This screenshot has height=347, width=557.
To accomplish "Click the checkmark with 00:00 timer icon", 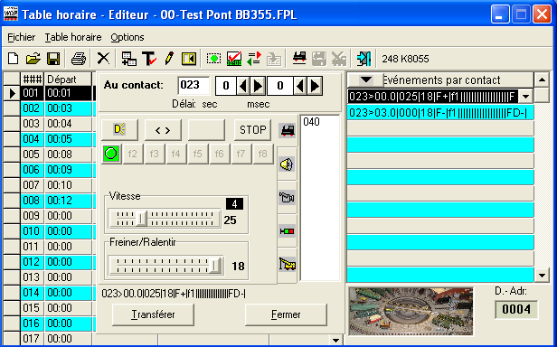I will tap(234, 59).
